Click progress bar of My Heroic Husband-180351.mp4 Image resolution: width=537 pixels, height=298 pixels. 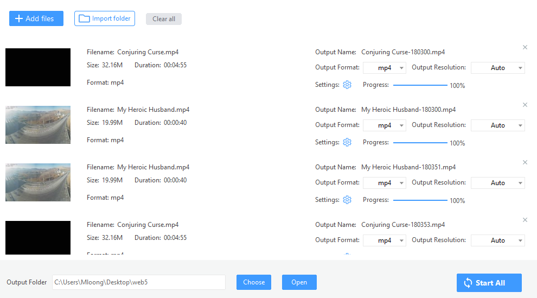point(420,200)
